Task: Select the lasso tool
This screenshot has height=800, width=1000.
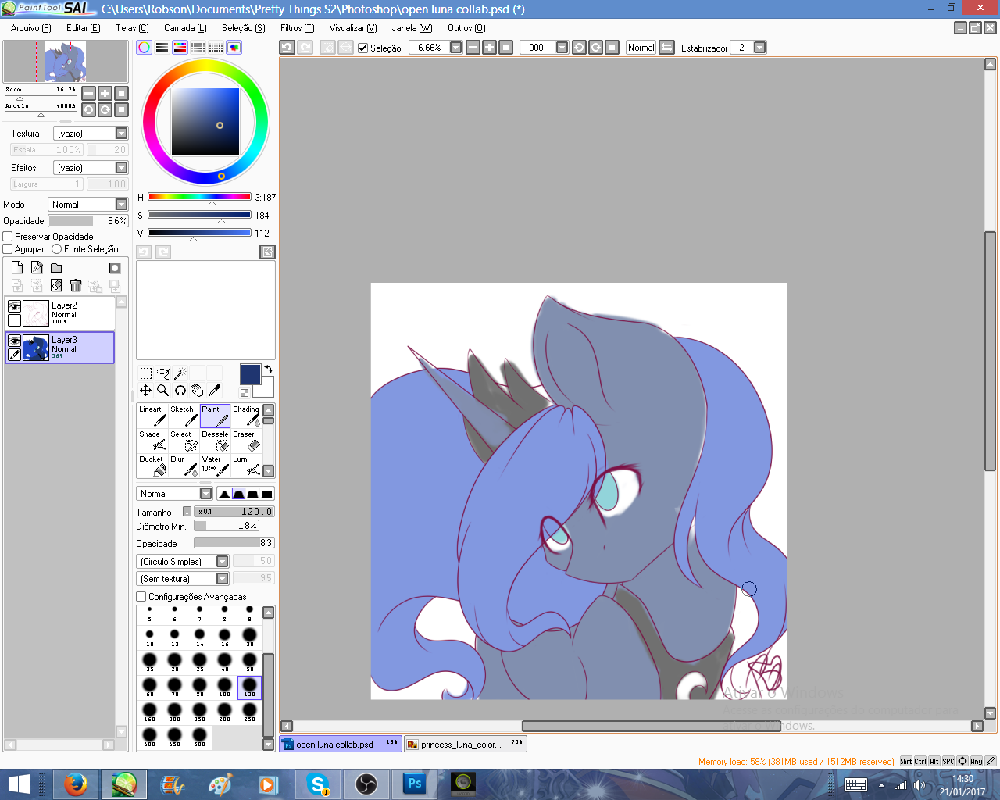Action: click(x=163, y=373)
